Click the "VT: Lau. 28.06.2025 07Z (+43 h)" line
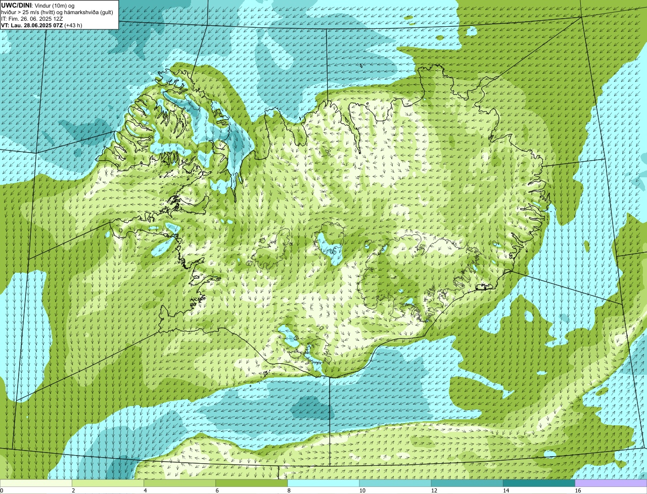 41,25
